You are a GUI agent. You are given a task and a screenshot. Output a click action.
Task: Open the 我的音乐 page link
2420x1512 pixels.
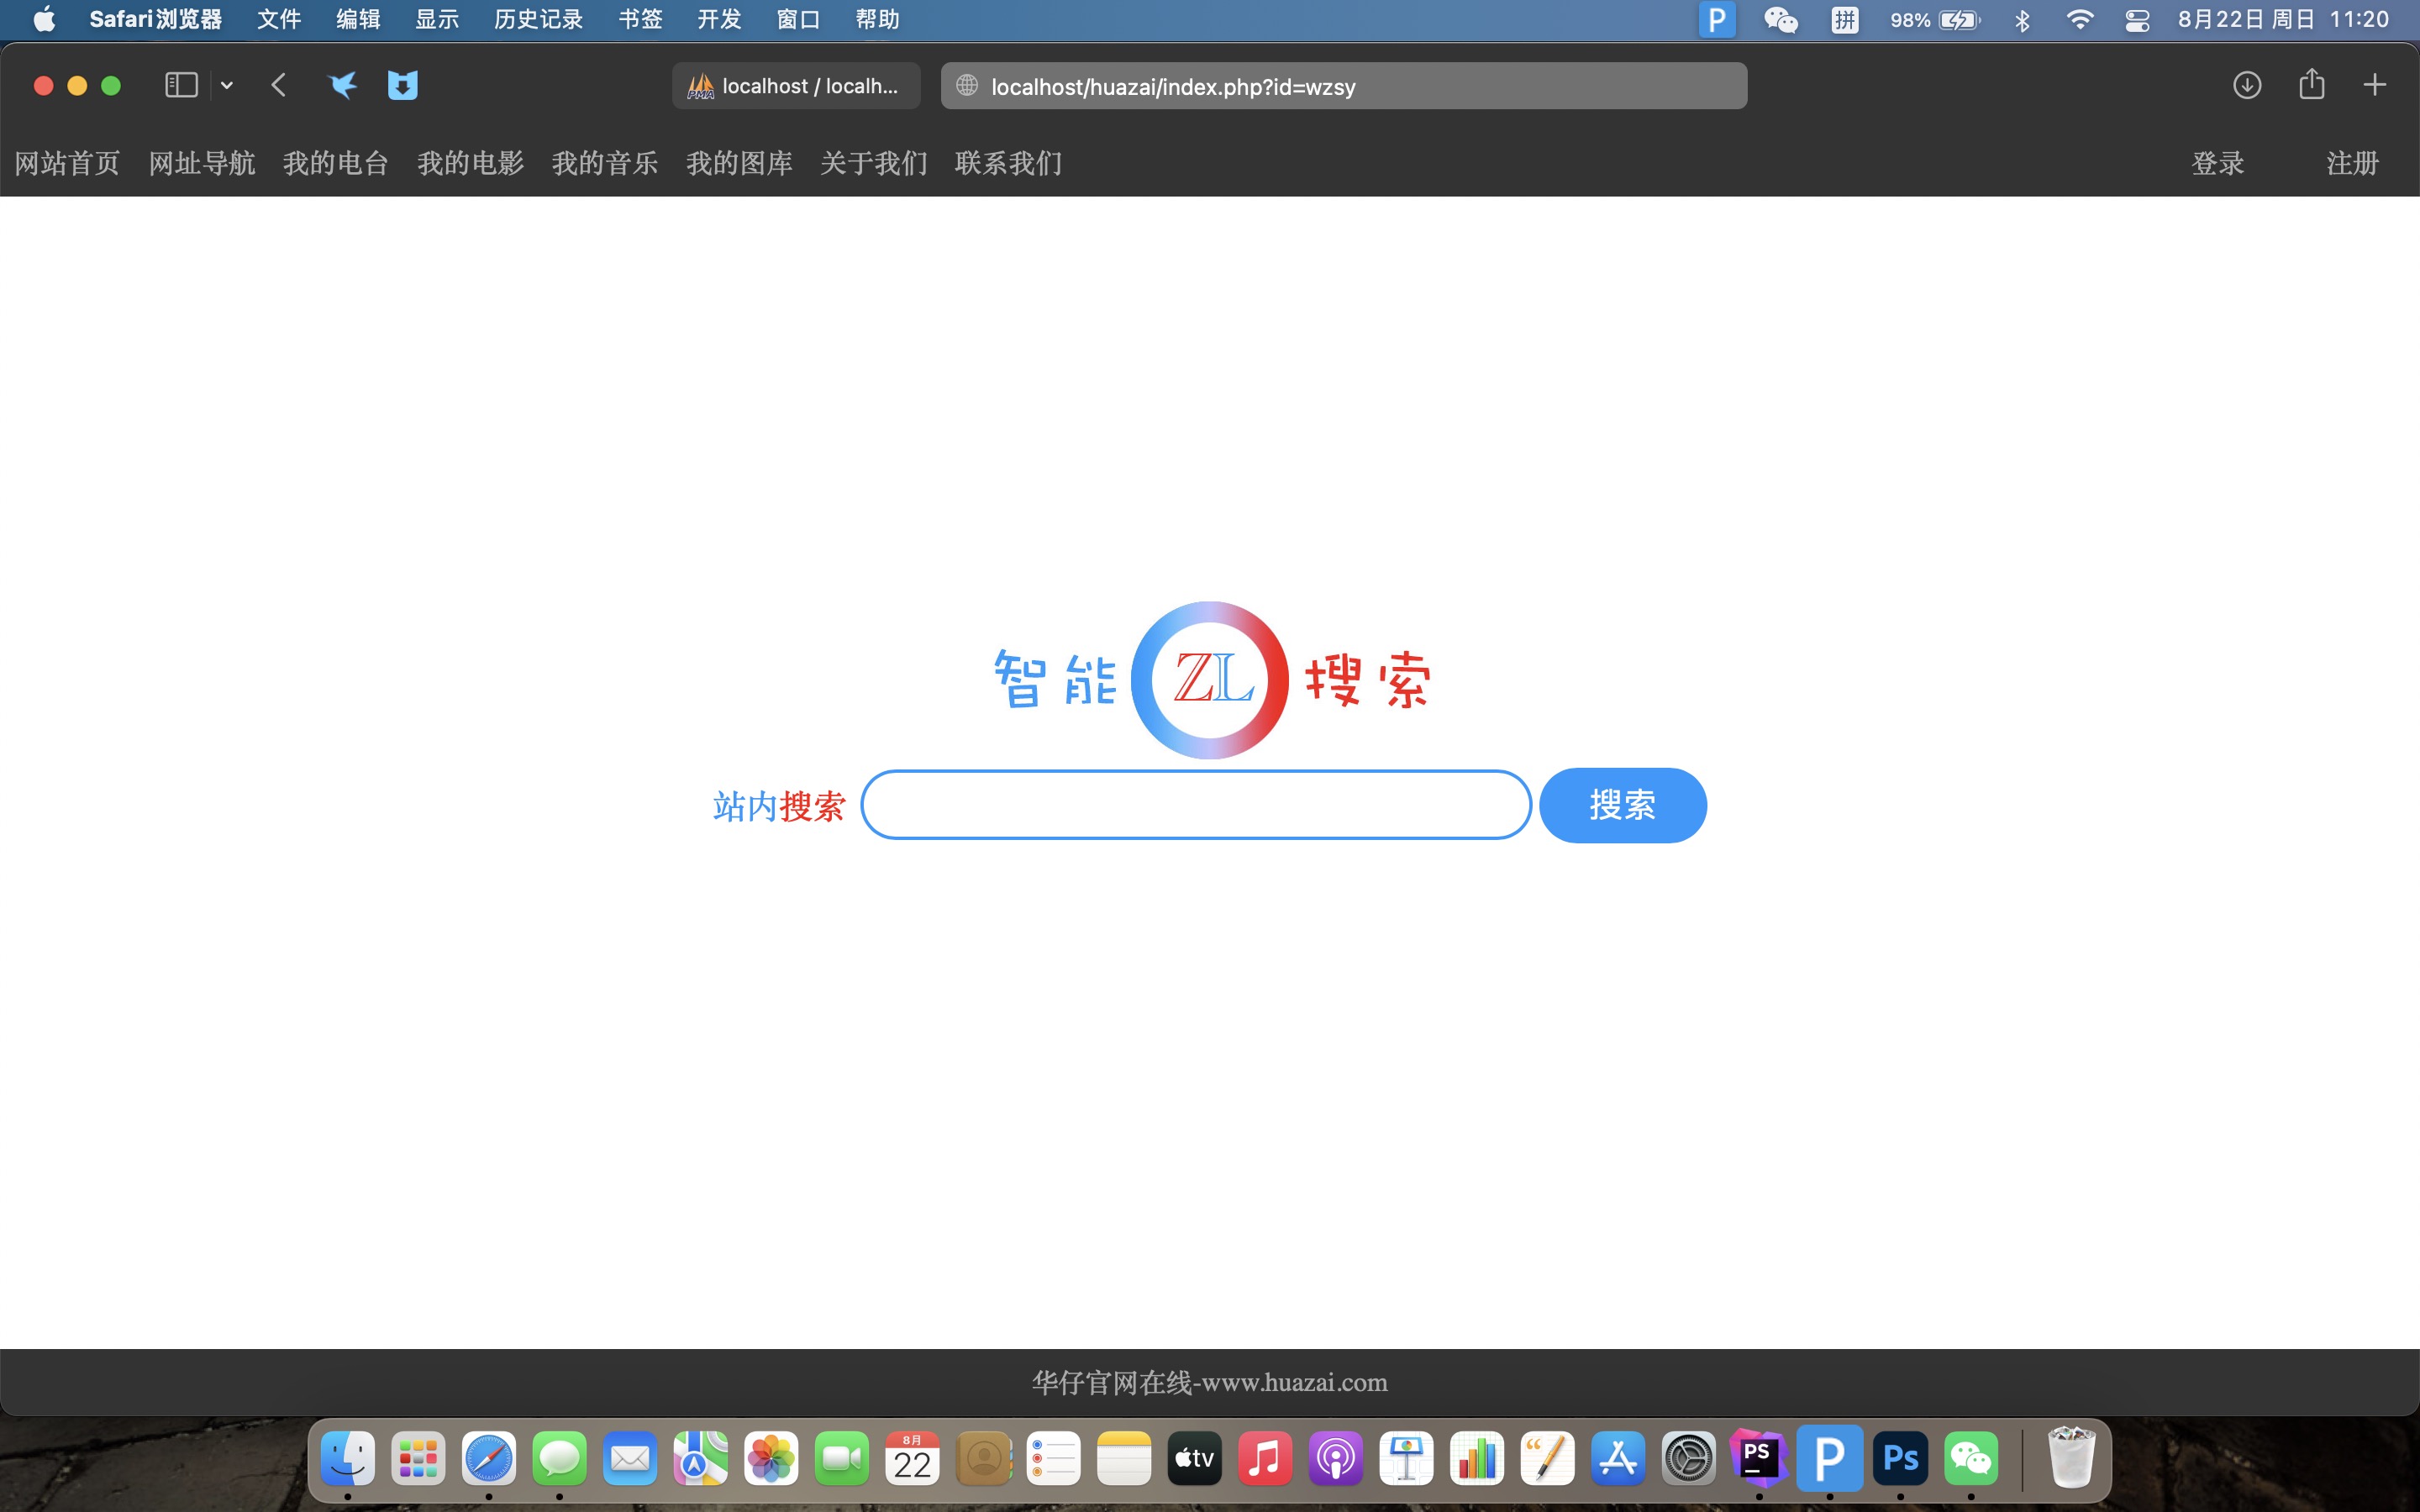(x=604, y=163)
